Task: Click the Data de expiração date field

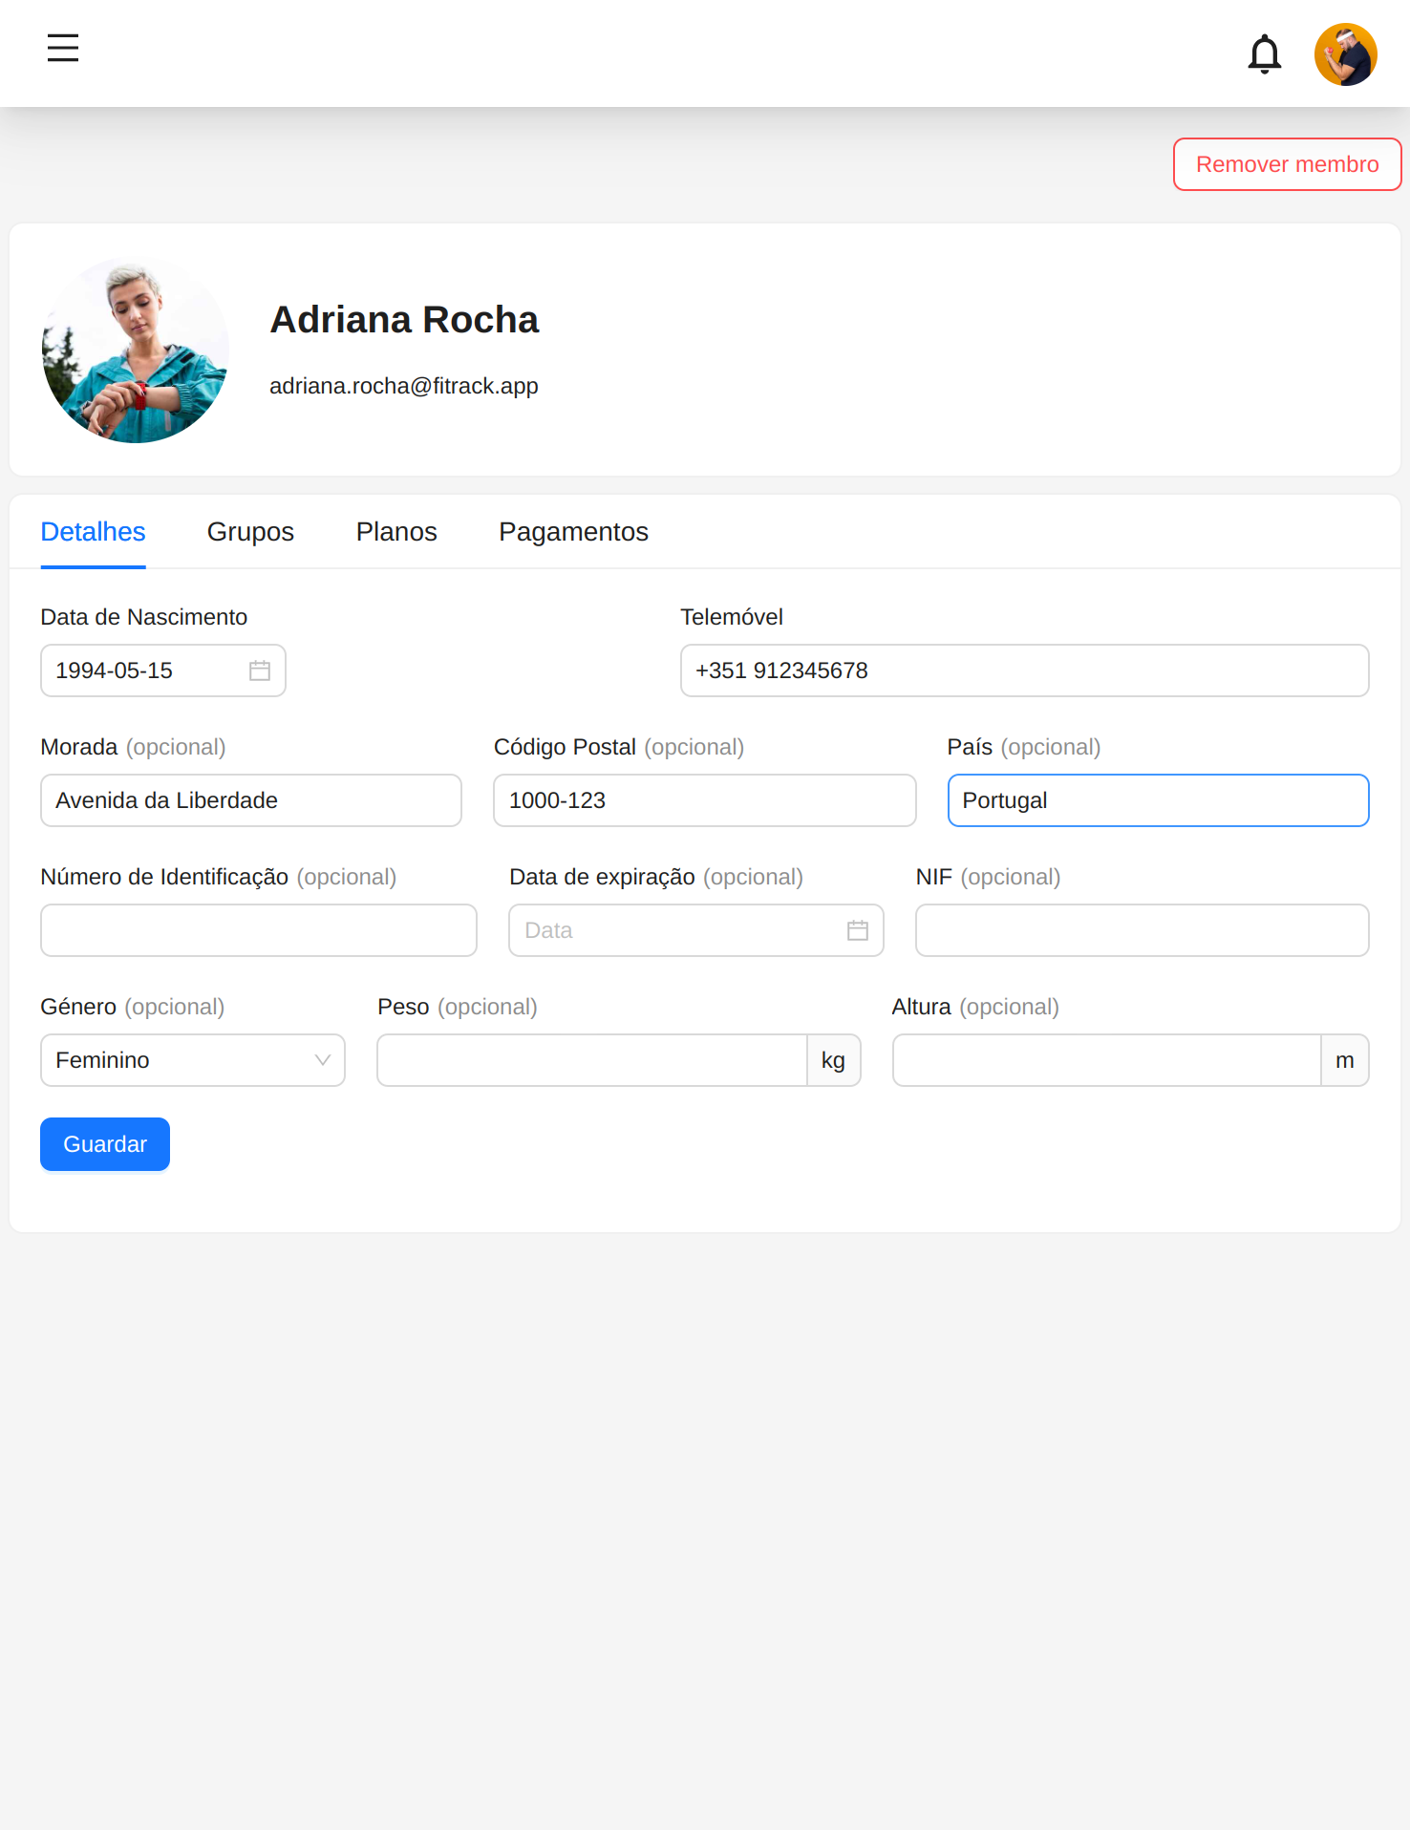Action: [695, 930]
